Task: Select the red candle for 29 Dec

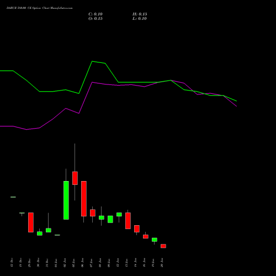Action: coord(31,222)
